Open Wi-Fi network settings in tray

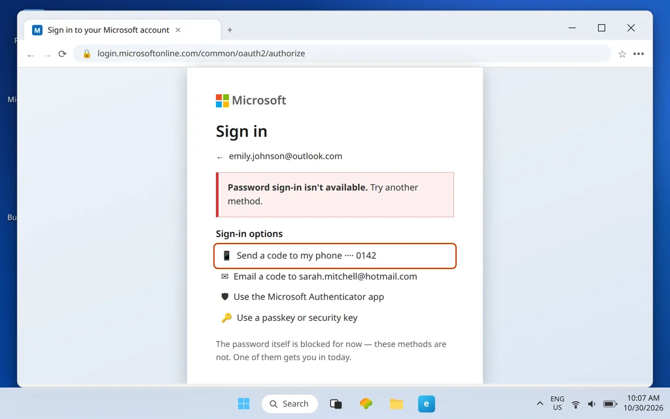click(x=576, y=404)
